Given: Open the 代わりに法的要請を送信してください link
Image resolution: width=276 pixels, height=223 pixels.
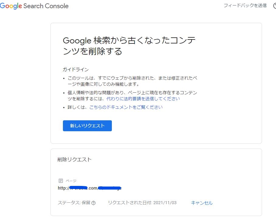Looking at the screenshot, I should pyautogui.click(x=143, y=99).
